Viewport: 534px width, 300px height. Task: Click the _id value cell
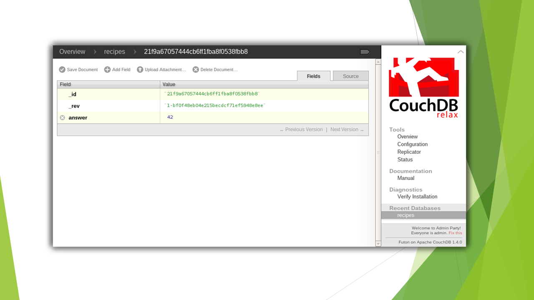click(264, 94)
